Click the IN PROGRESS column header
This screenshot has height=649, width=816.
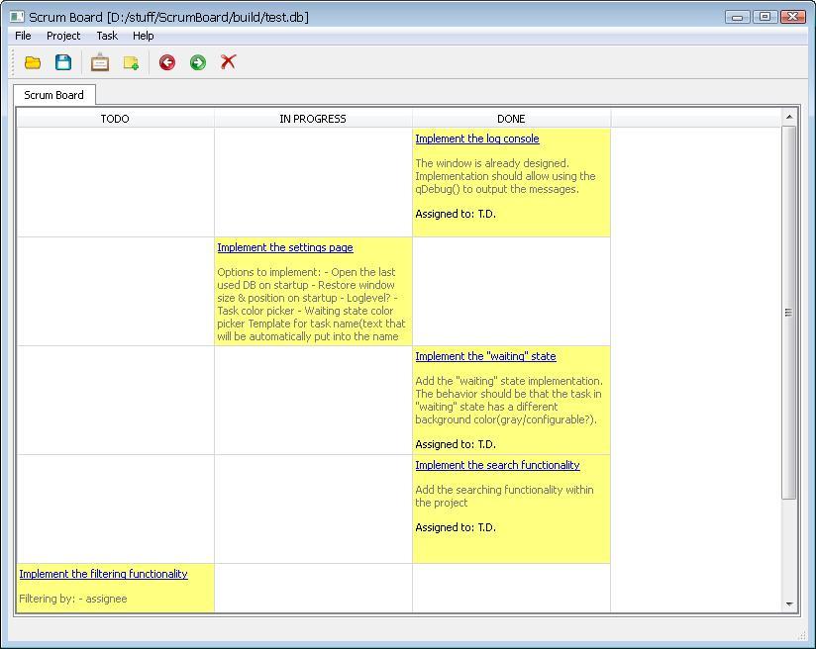313,119
